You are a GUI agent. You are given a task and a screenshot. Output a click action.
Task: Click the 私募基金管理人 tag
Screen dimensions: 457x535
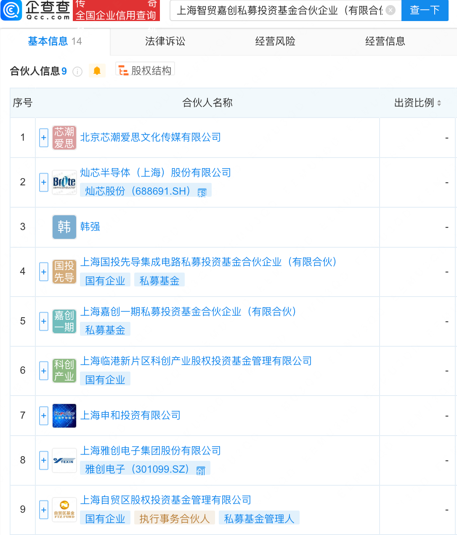click(x=259, y=519)
